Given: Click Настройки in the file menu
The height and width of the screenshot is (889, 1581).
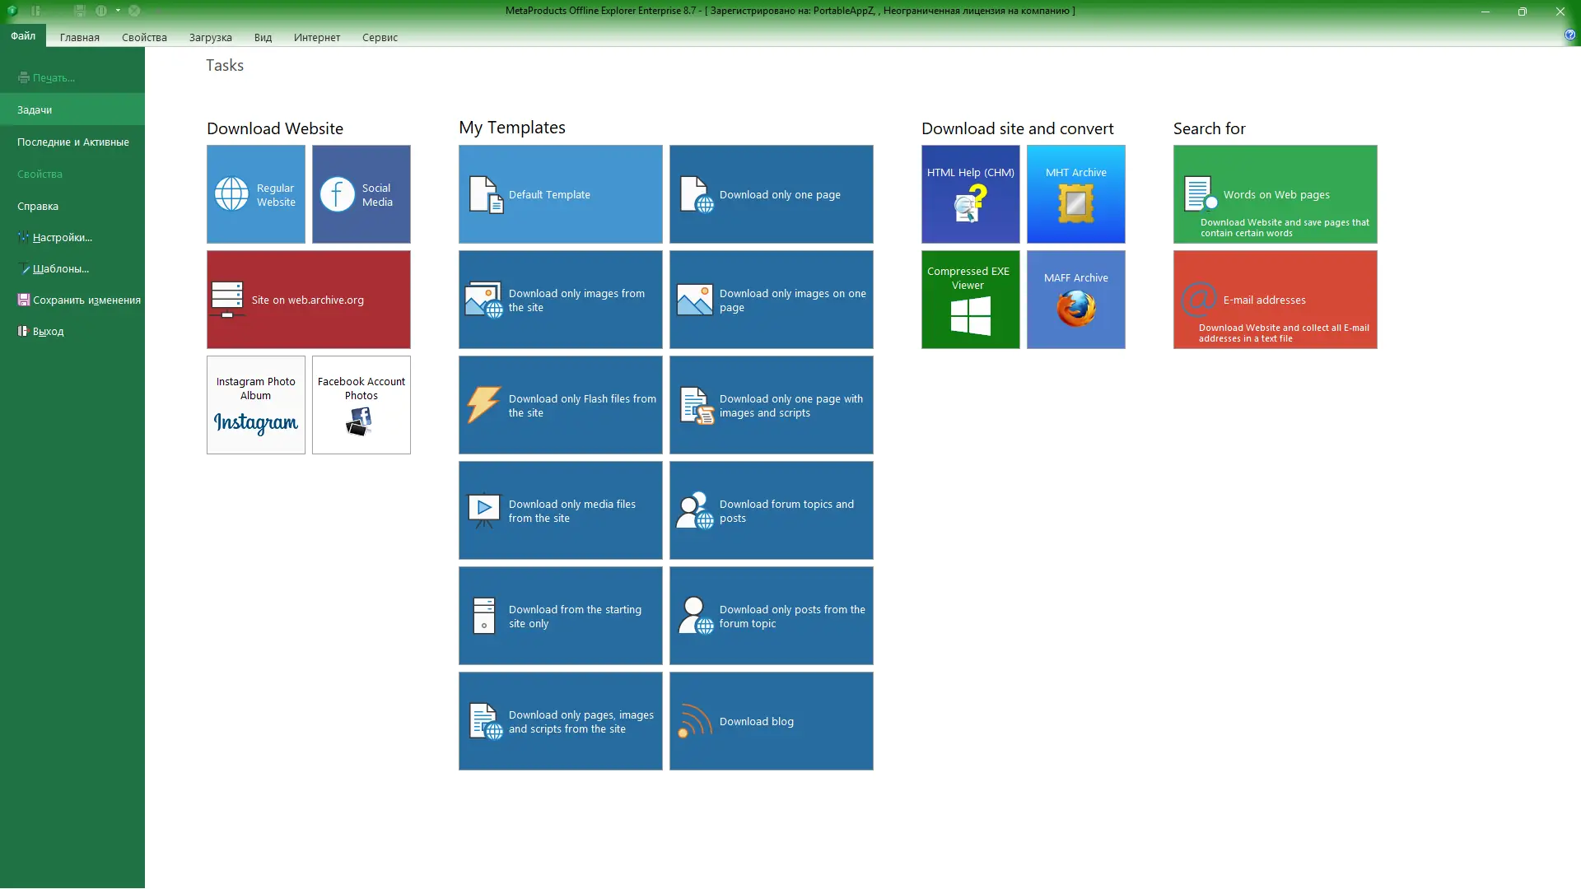Looking at the screenshot, I should coord(62,237).
